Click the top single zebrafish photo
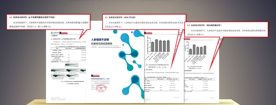276x105 pixels. (x=72, y=65)
